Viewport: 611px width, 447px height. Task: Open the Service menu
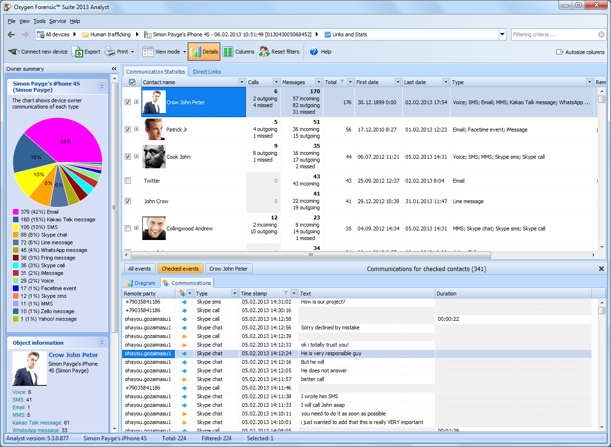58,21
